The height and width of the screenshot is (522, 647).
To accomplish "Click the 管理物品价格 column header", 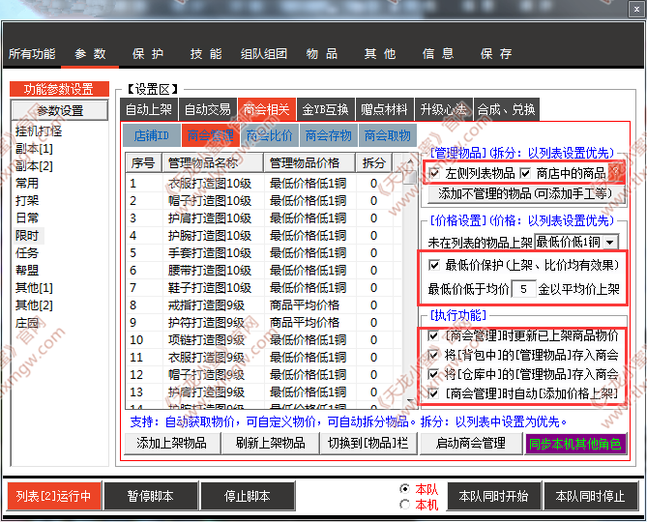I will 309,162.
